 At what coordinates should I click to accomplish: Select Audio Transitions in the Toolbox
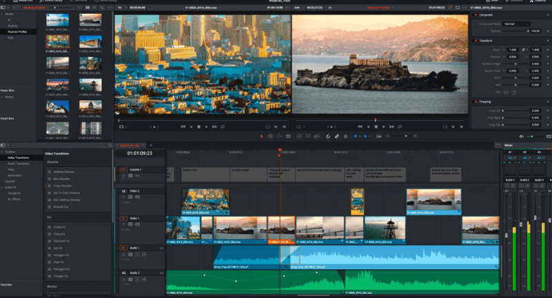tap(19, 163)
